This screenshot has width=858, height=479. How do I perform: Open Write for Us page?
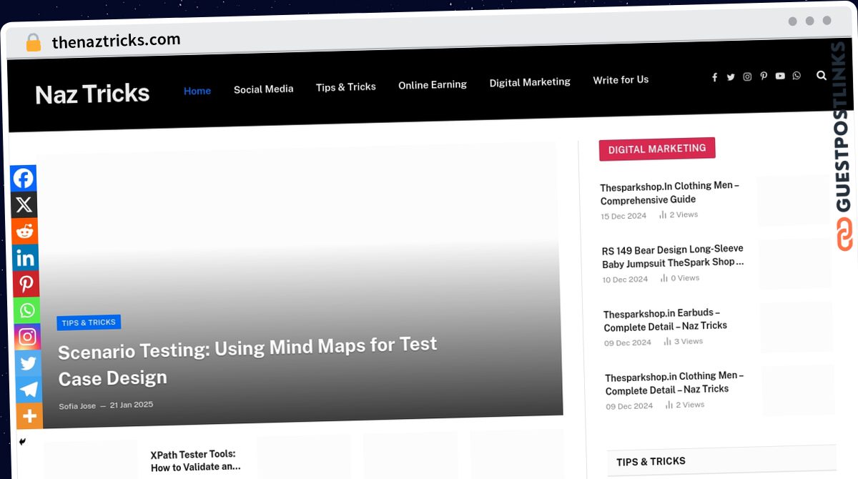621,80
